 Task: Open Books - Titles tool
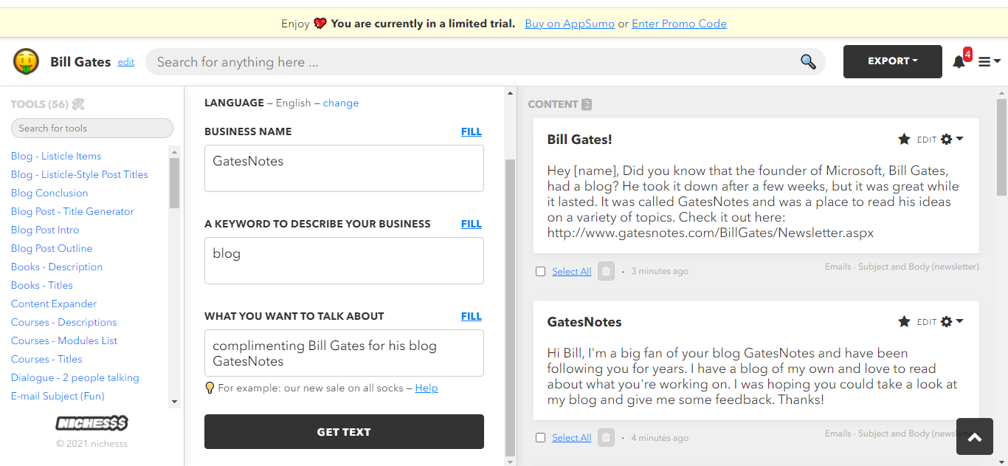pos(42,285)
